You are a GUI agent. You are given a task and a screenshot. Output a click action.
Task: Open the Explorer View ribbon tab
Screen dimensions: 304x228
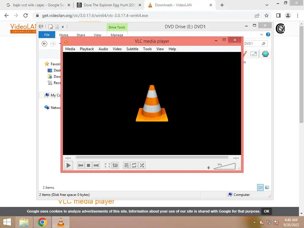(x=97, y=35)
